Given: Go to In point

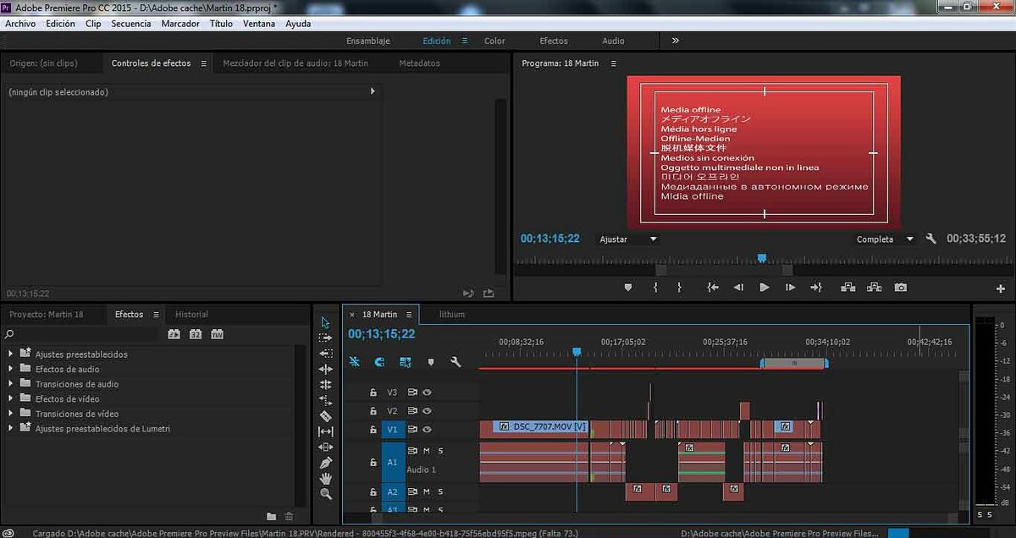Looking at the screenshot, I should pos(713,288).
